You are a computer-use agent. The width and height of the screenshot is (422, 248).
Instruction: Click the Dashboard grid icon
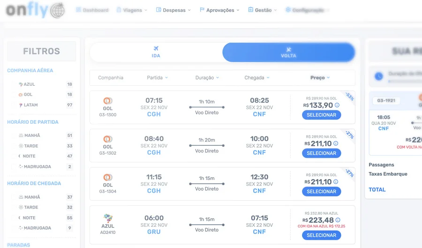pos(78,10)
